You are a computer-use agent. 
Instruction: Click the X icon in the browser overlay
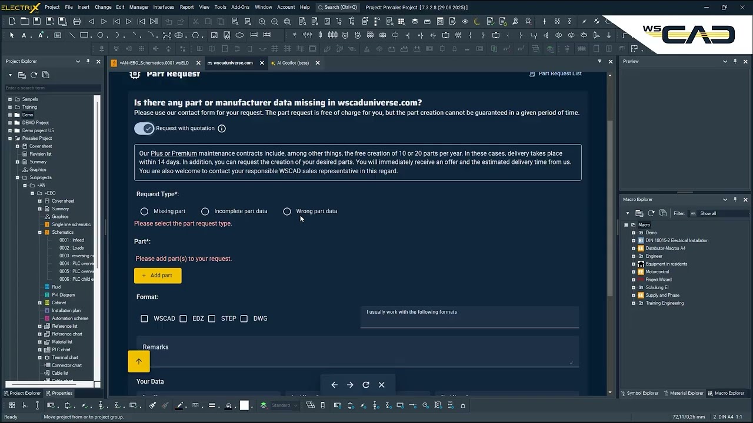click(x=382, y=385)
